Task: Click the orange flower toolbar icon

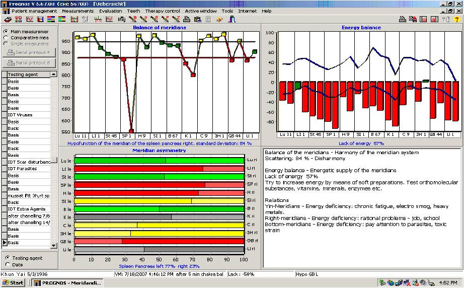Action: [x=219, y=20]
